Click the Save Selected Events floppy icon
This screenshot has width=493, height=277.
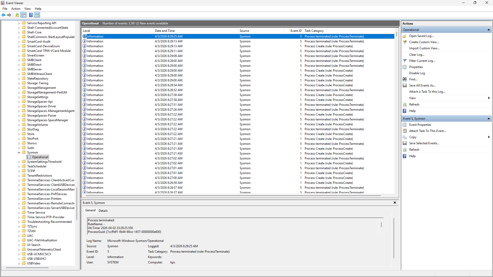(405, 143)
